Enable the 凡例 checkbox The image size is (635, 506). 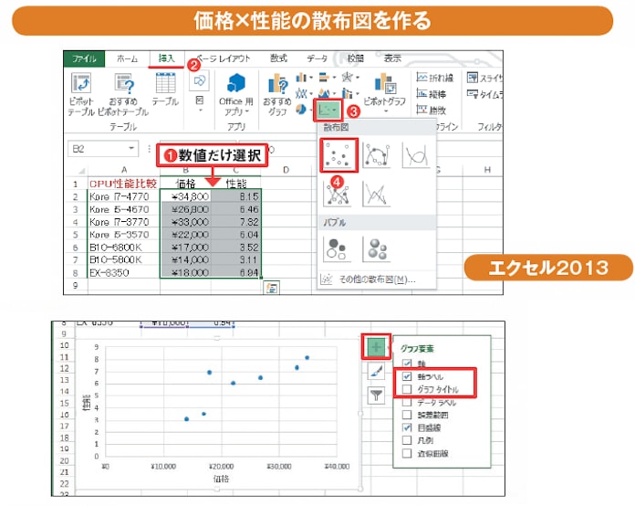(407, 440)
